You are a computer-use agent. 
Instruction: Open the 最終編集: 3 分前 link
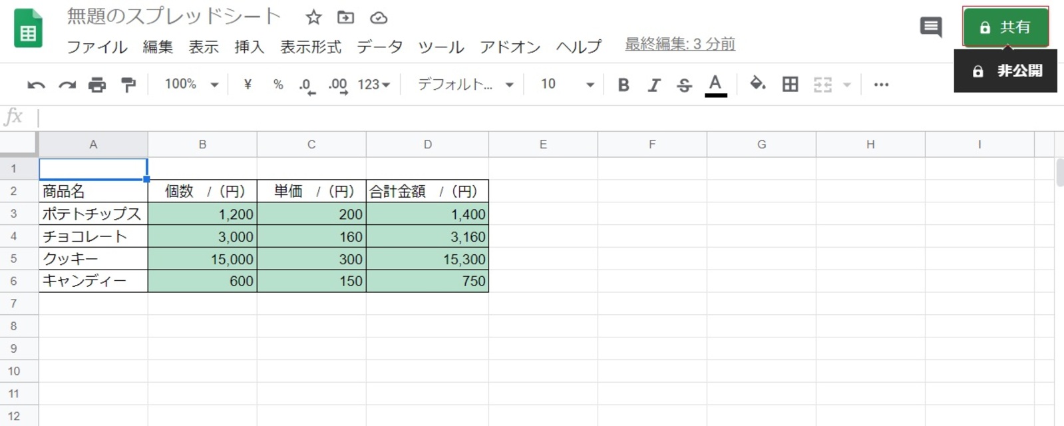[679, 45]
